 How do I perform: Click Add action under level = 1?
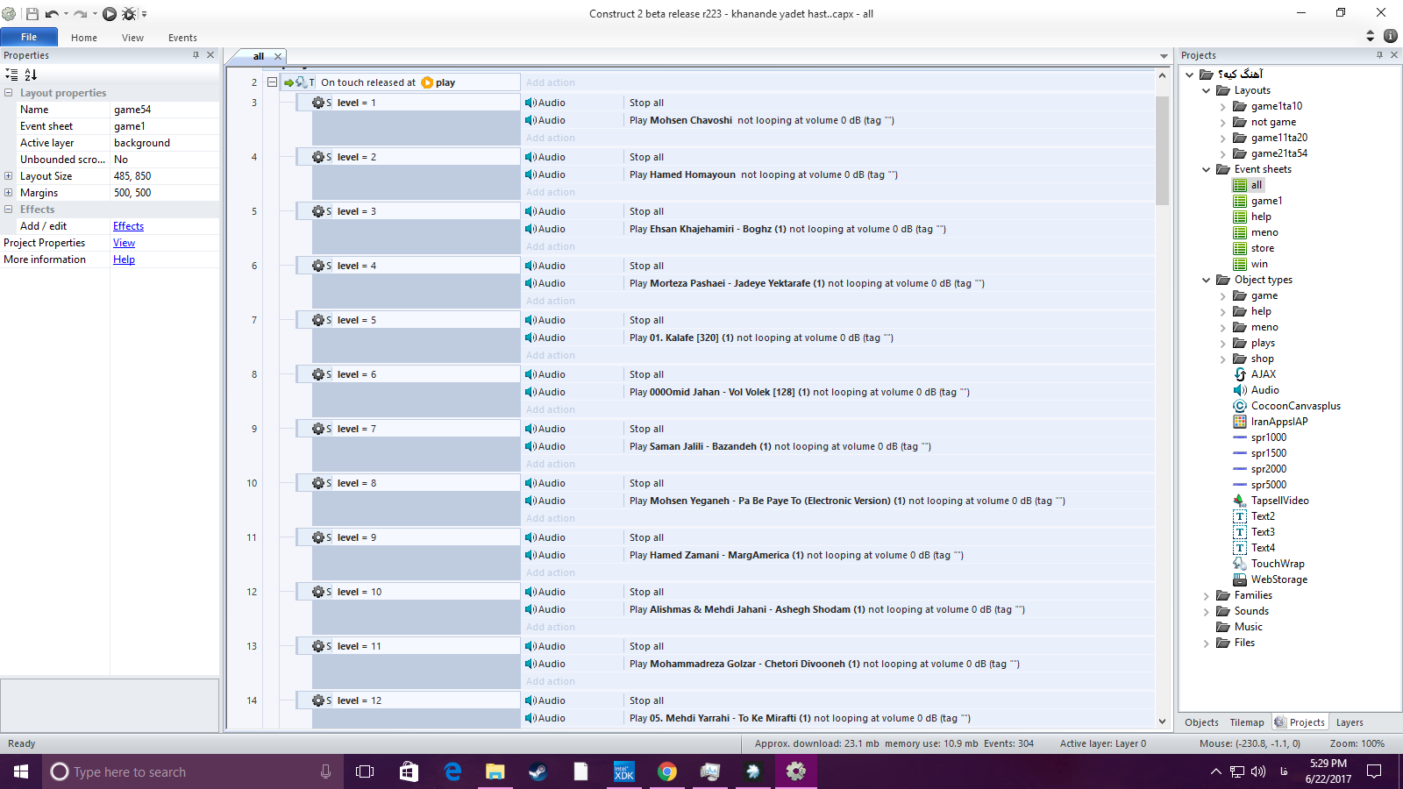pos(551,138)
